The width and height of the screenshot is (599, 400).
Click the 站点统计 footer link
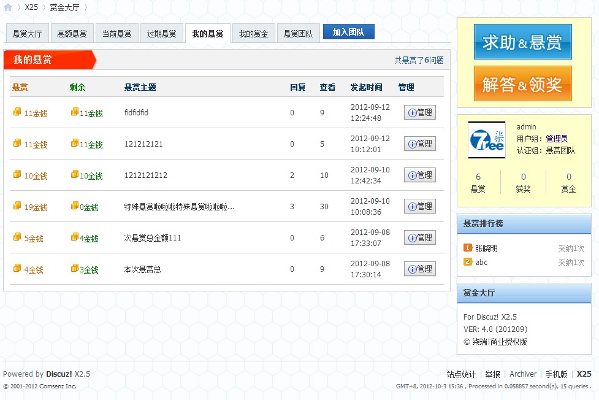tap(461, 374)
